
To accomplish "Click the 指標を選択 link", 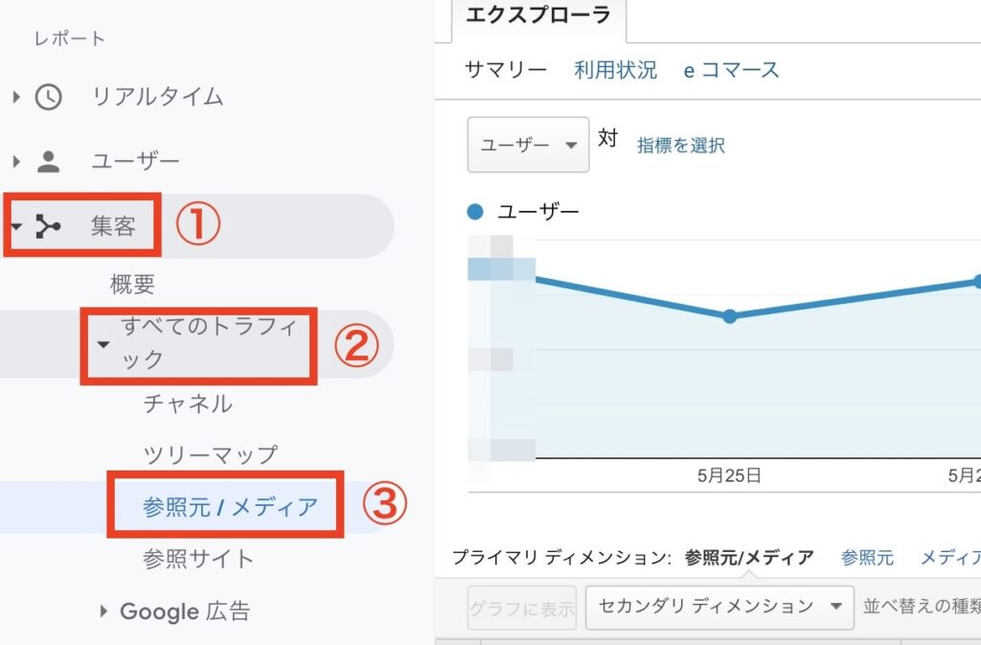I will tap(681, 145).
